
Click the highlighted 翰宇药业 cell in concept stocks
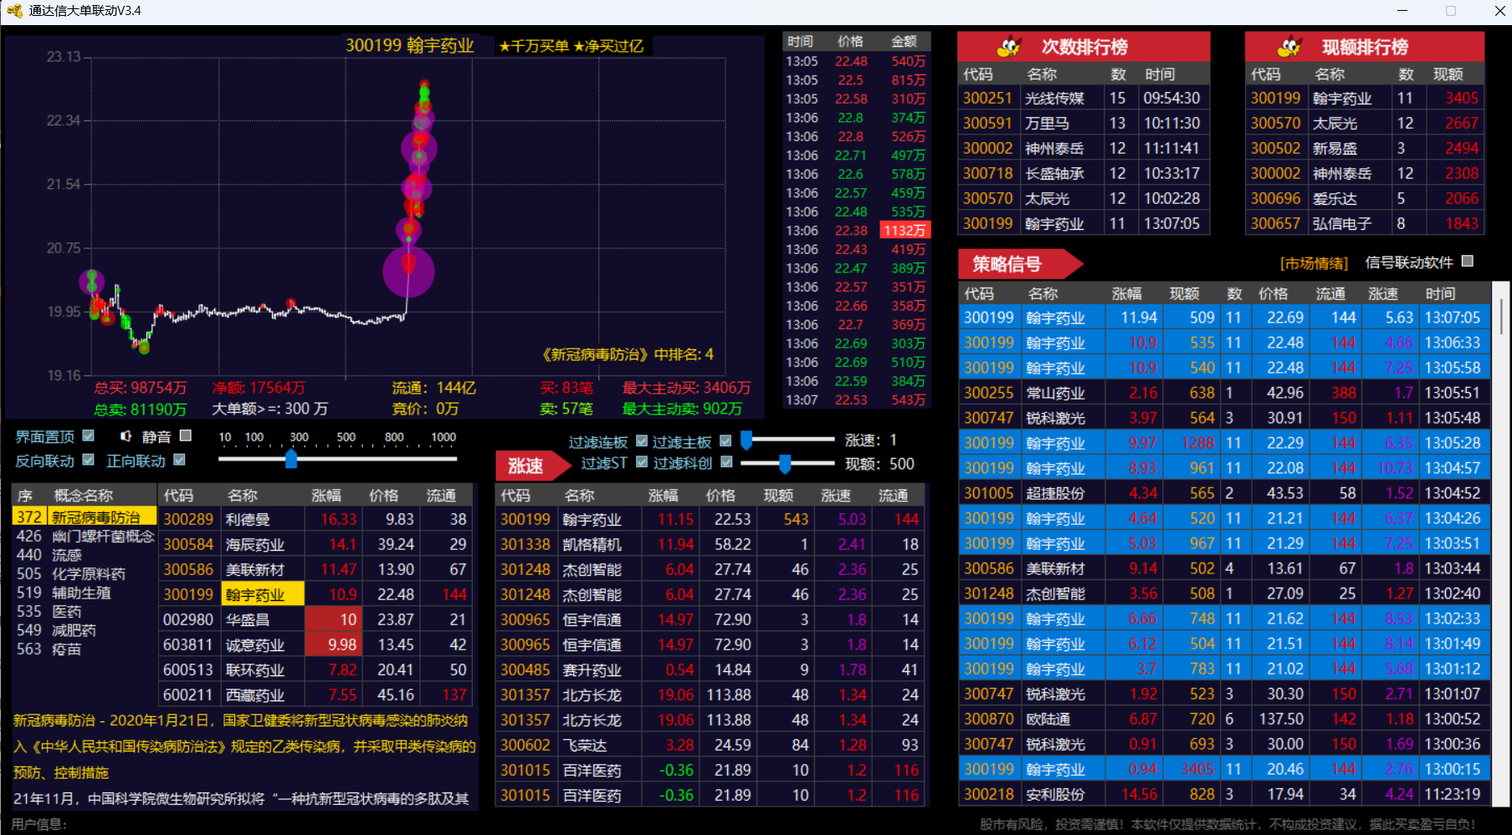(263, 594)
